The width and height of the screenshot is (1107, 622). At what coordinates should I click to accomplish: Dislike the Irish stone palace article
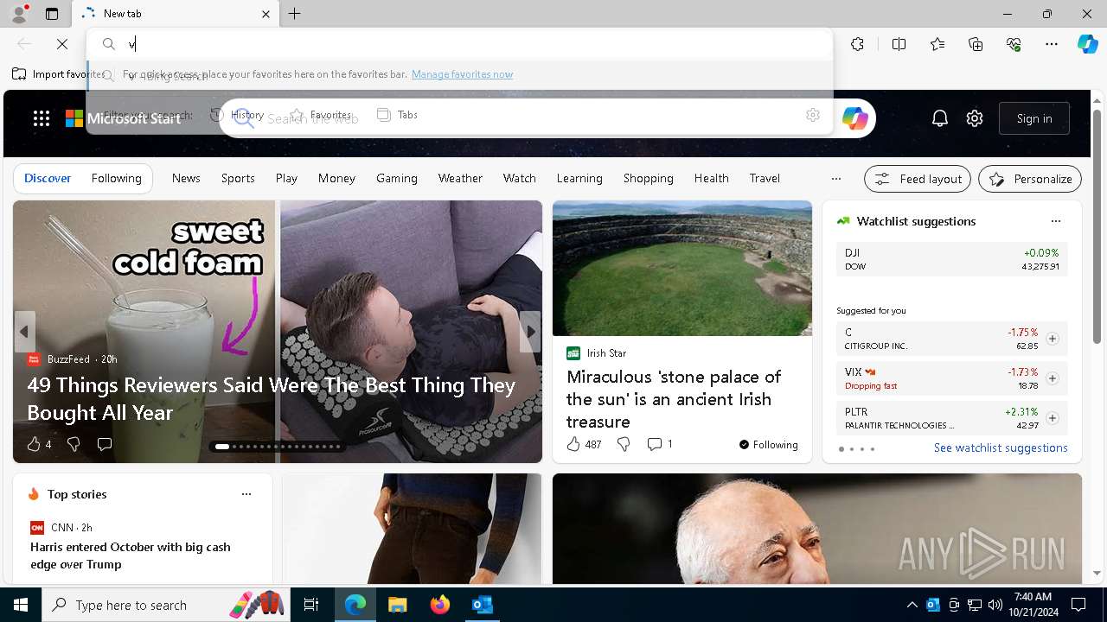click(x=624, y=444)
